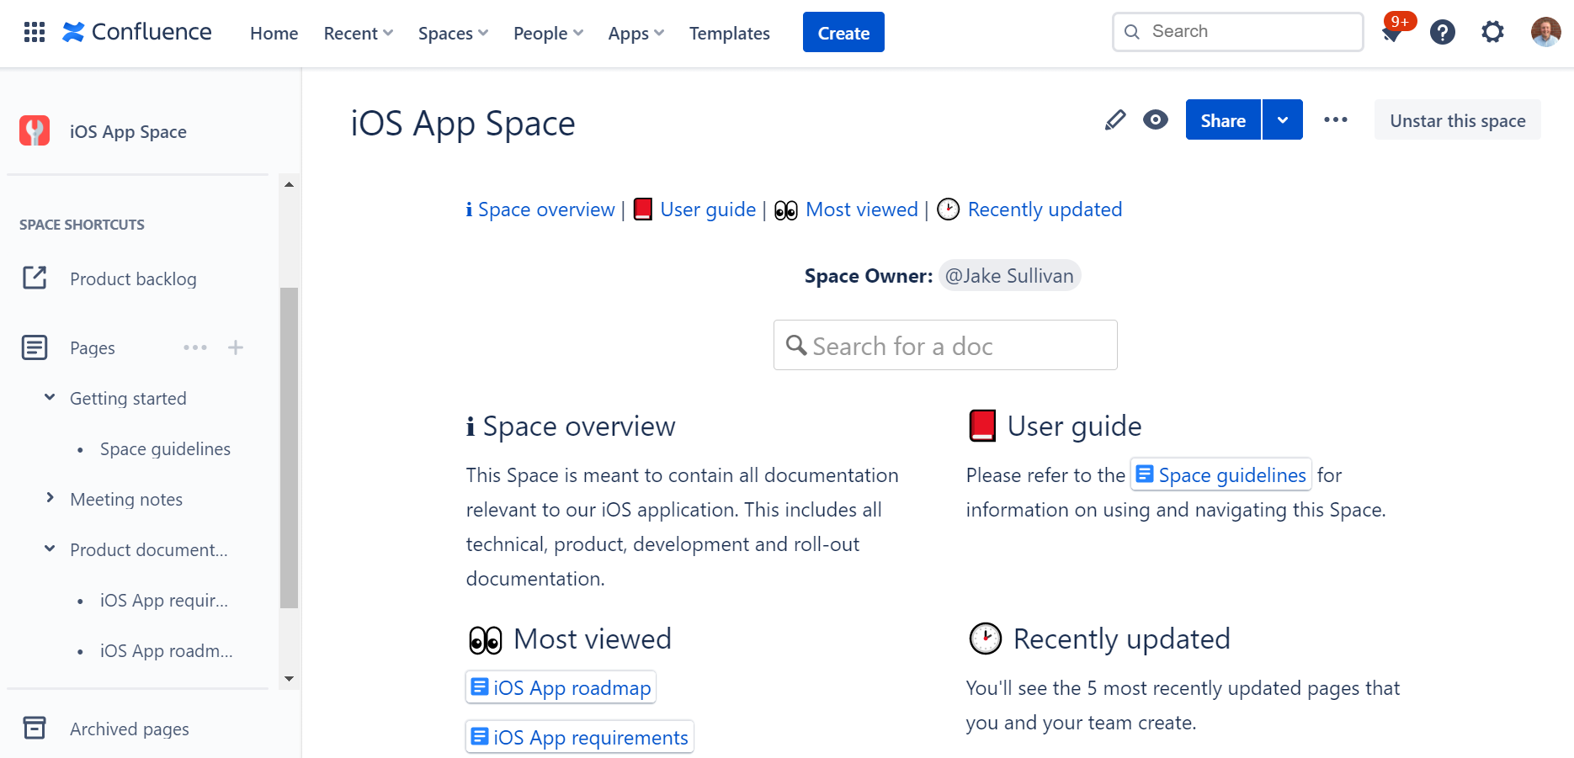Image resolution: width=1574 pixels, height=758 pixels.
Task: Open the user profile avatar
Action: [1545, 32]
